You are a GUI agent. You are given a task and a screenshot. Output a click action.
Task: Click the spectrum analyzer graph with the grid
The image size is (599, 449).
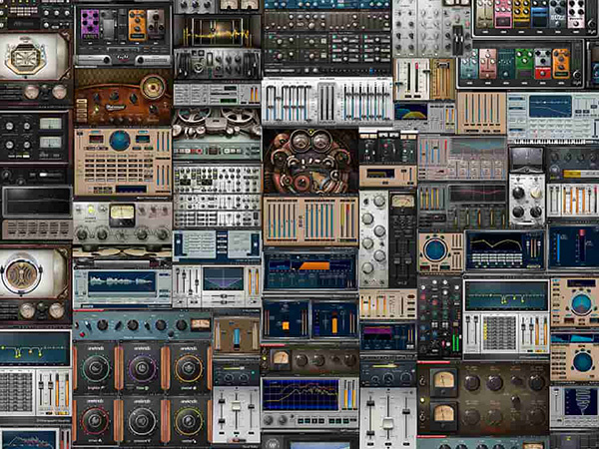tap(300, 395)
